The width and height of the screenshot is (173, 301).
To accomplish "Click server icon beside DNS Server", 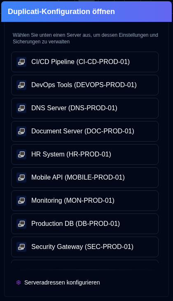I will pyautogui.click(x=21, y=108).
